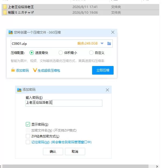Click grey hint text 智能为图片、视频、文档
The width and height of the screenshot is (163, 168).
57,61
